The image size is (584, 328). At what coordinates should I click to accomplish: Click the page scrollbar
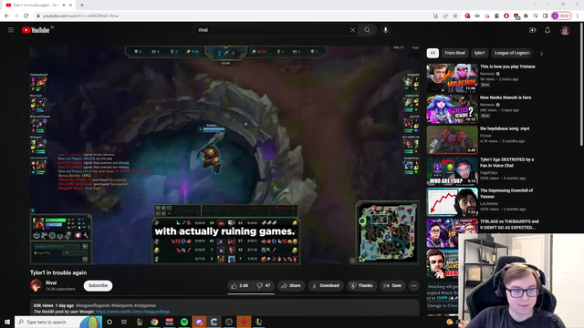click(x=582, y=86)
